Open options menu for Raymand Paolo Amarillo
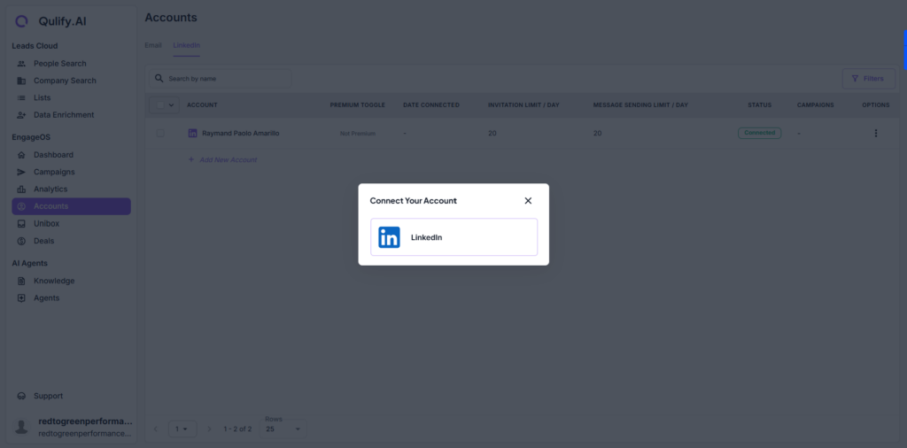 click(876, 133)
